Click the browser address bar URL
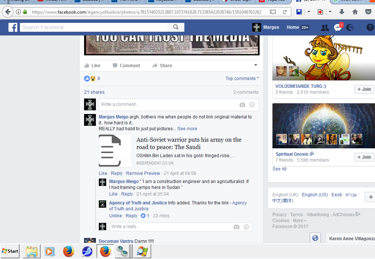 point(147,12)
